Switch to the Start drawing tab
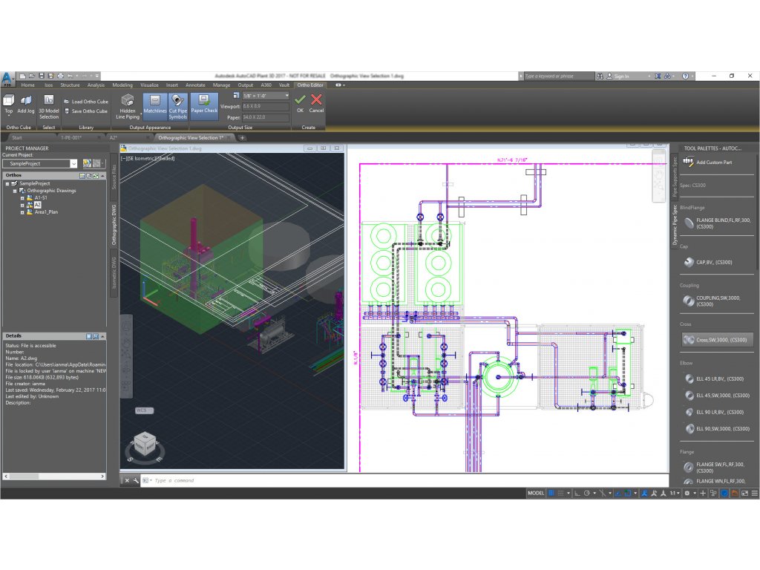 (x=17, y=137)
